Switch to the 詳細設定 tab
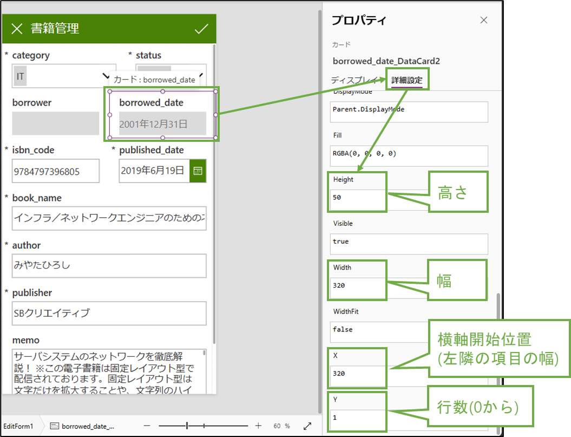Image resolution: width=571 pixels, height=437 pixels. pyautogui.click(x=407, y=80)
